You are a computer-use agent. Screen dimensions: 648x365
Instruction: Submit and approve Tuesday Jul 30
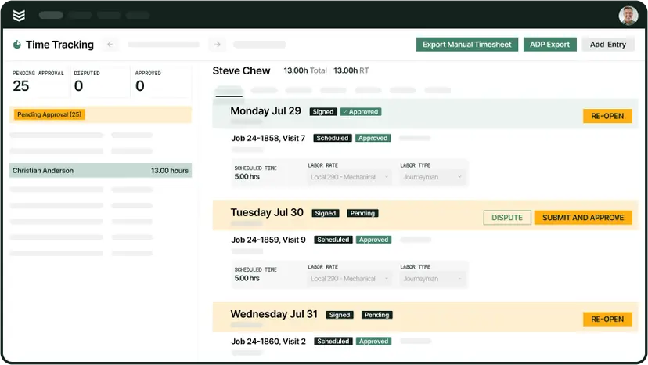tap(583, 218)
